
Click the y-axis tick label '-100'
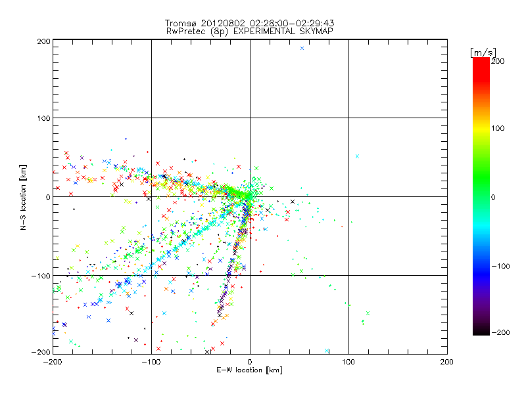[41, 276]
